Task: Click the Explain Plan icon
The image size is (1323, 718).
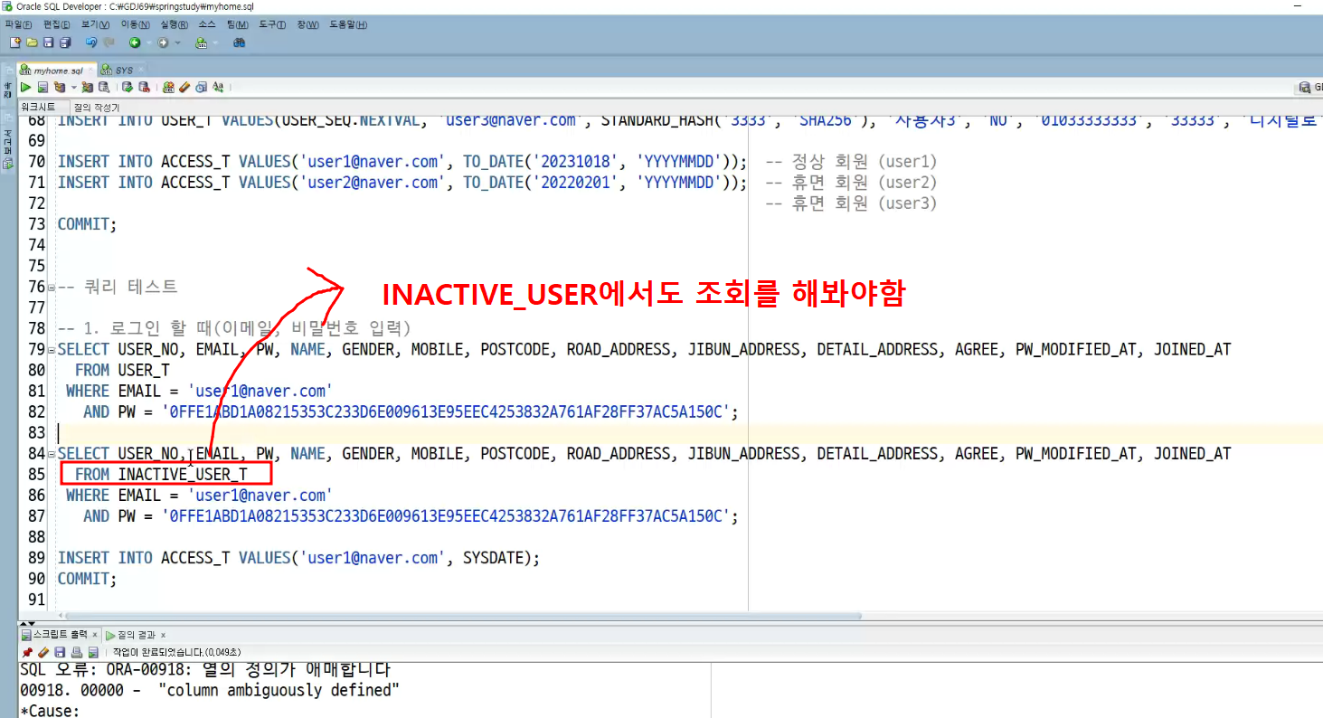Action: (x=59, y=87)
